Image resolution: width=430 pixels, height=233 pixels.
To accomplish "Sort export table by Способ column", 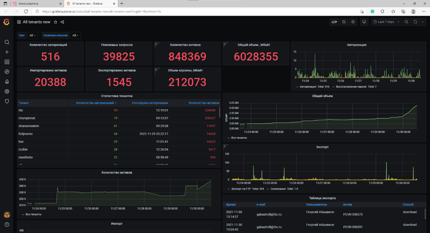I will coord(408,205).
